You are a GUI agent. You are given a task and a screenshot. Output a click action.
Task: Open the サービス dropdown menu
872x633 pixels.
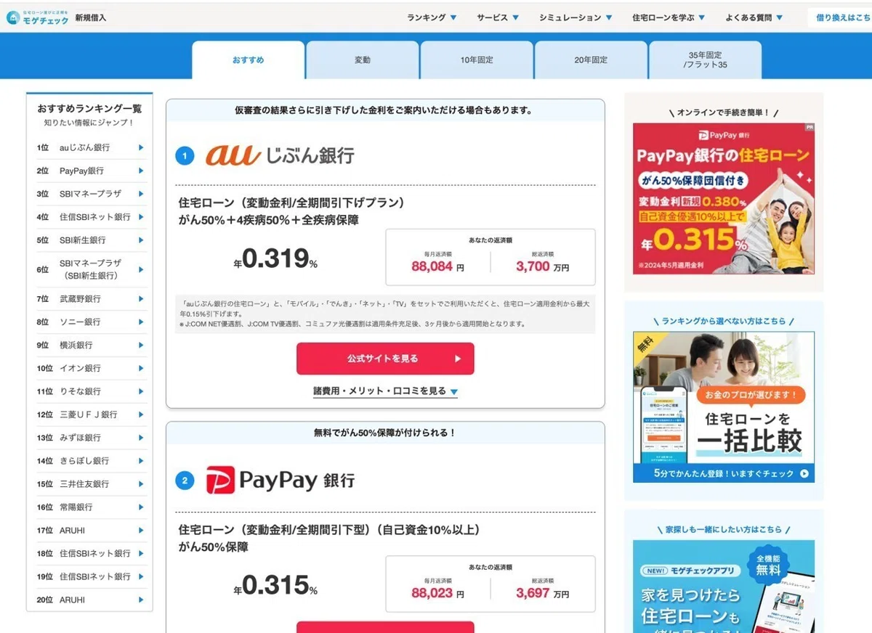pyautogui.click(x=498, y=17)
